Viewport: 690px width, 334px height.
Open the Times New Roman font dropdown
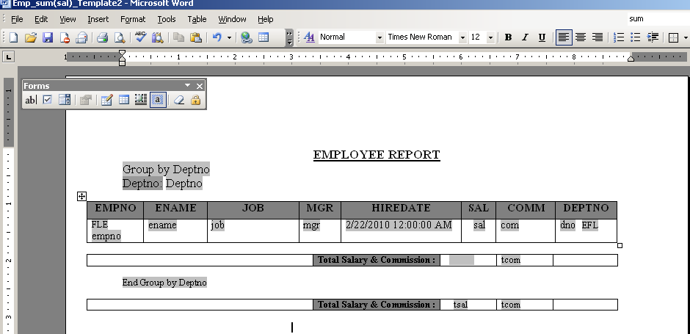click(x=462, y=38)
